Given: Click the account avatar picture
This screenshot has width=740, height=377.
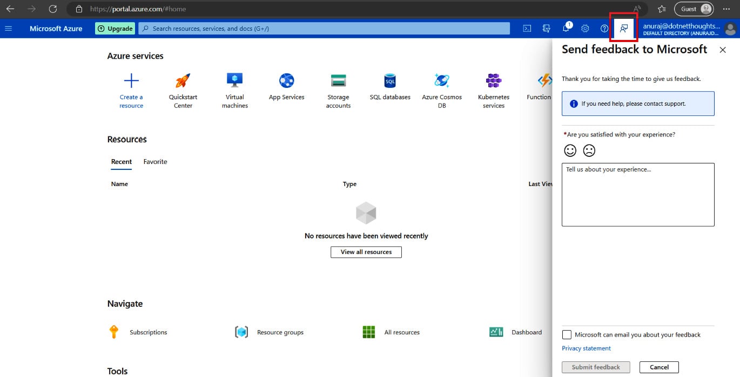Looking at the screenshot, I should 731,29.
